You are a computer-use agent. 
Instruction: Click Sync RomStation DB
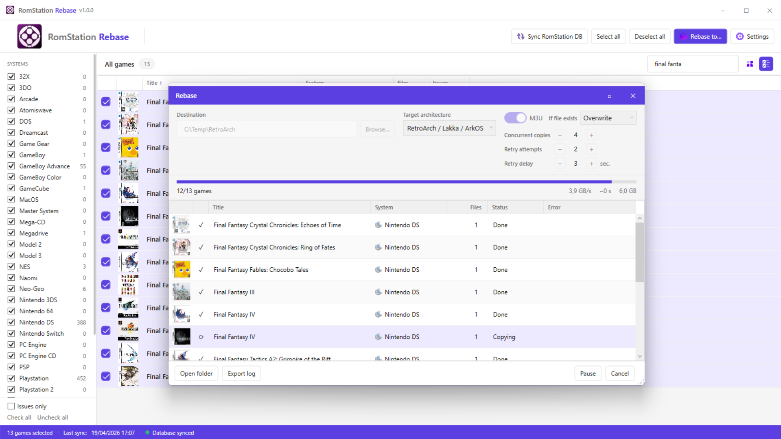[x=549, y=37]
